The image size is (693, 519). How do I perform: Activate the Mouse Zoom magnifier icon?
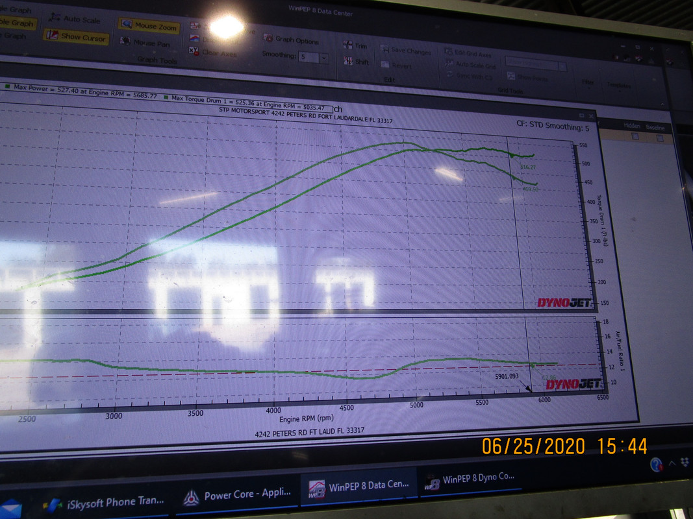pyautogui.click(x=127, y=24)
